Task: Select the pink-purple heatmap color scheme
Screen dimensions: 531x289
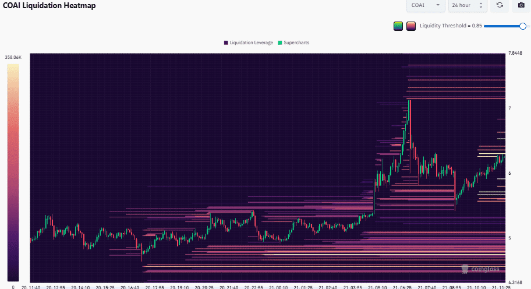Action: pyautogui.click(x=411, y=26)
